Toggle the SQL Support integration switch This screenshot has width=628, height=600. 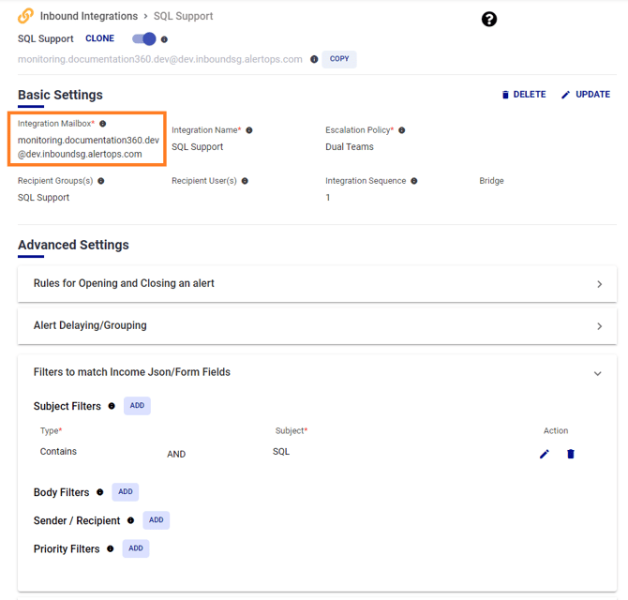pyautogui.click(x=144, y=39)
